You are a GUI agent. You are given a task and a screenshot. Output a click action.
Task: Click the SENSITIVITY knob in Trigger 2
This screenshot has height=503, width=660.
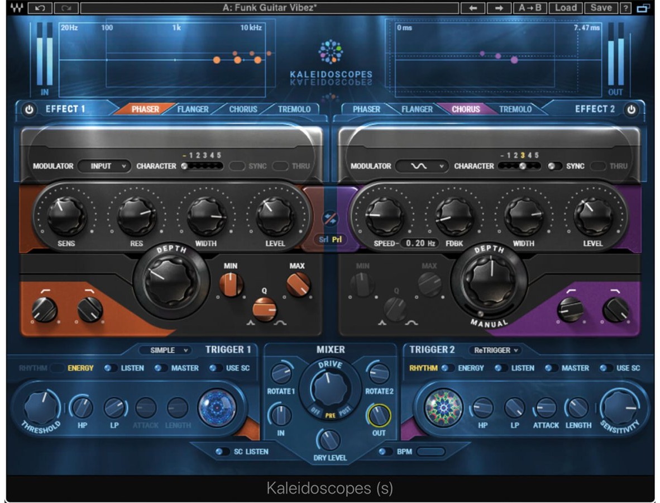[620, 408]
